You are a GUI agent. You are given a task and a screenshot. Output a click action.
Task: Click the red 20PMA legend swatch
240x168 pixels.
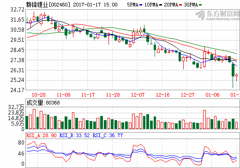(180, 5)
